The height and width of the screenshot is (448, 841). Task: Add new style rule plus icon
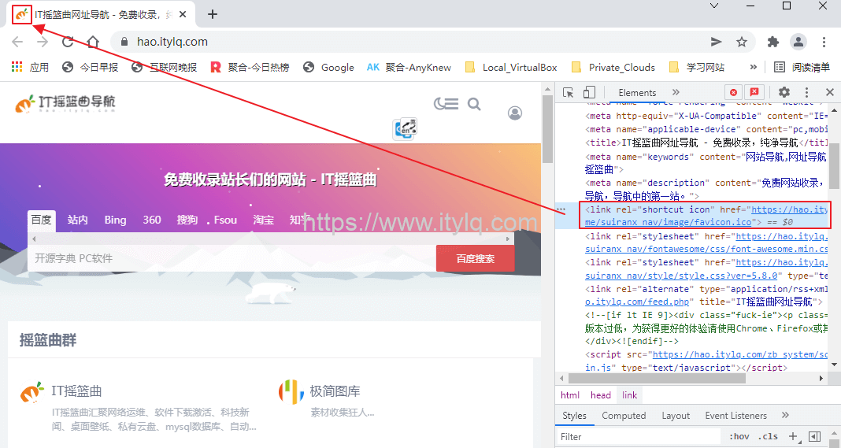pyautogui.click(x=794, y=436)
